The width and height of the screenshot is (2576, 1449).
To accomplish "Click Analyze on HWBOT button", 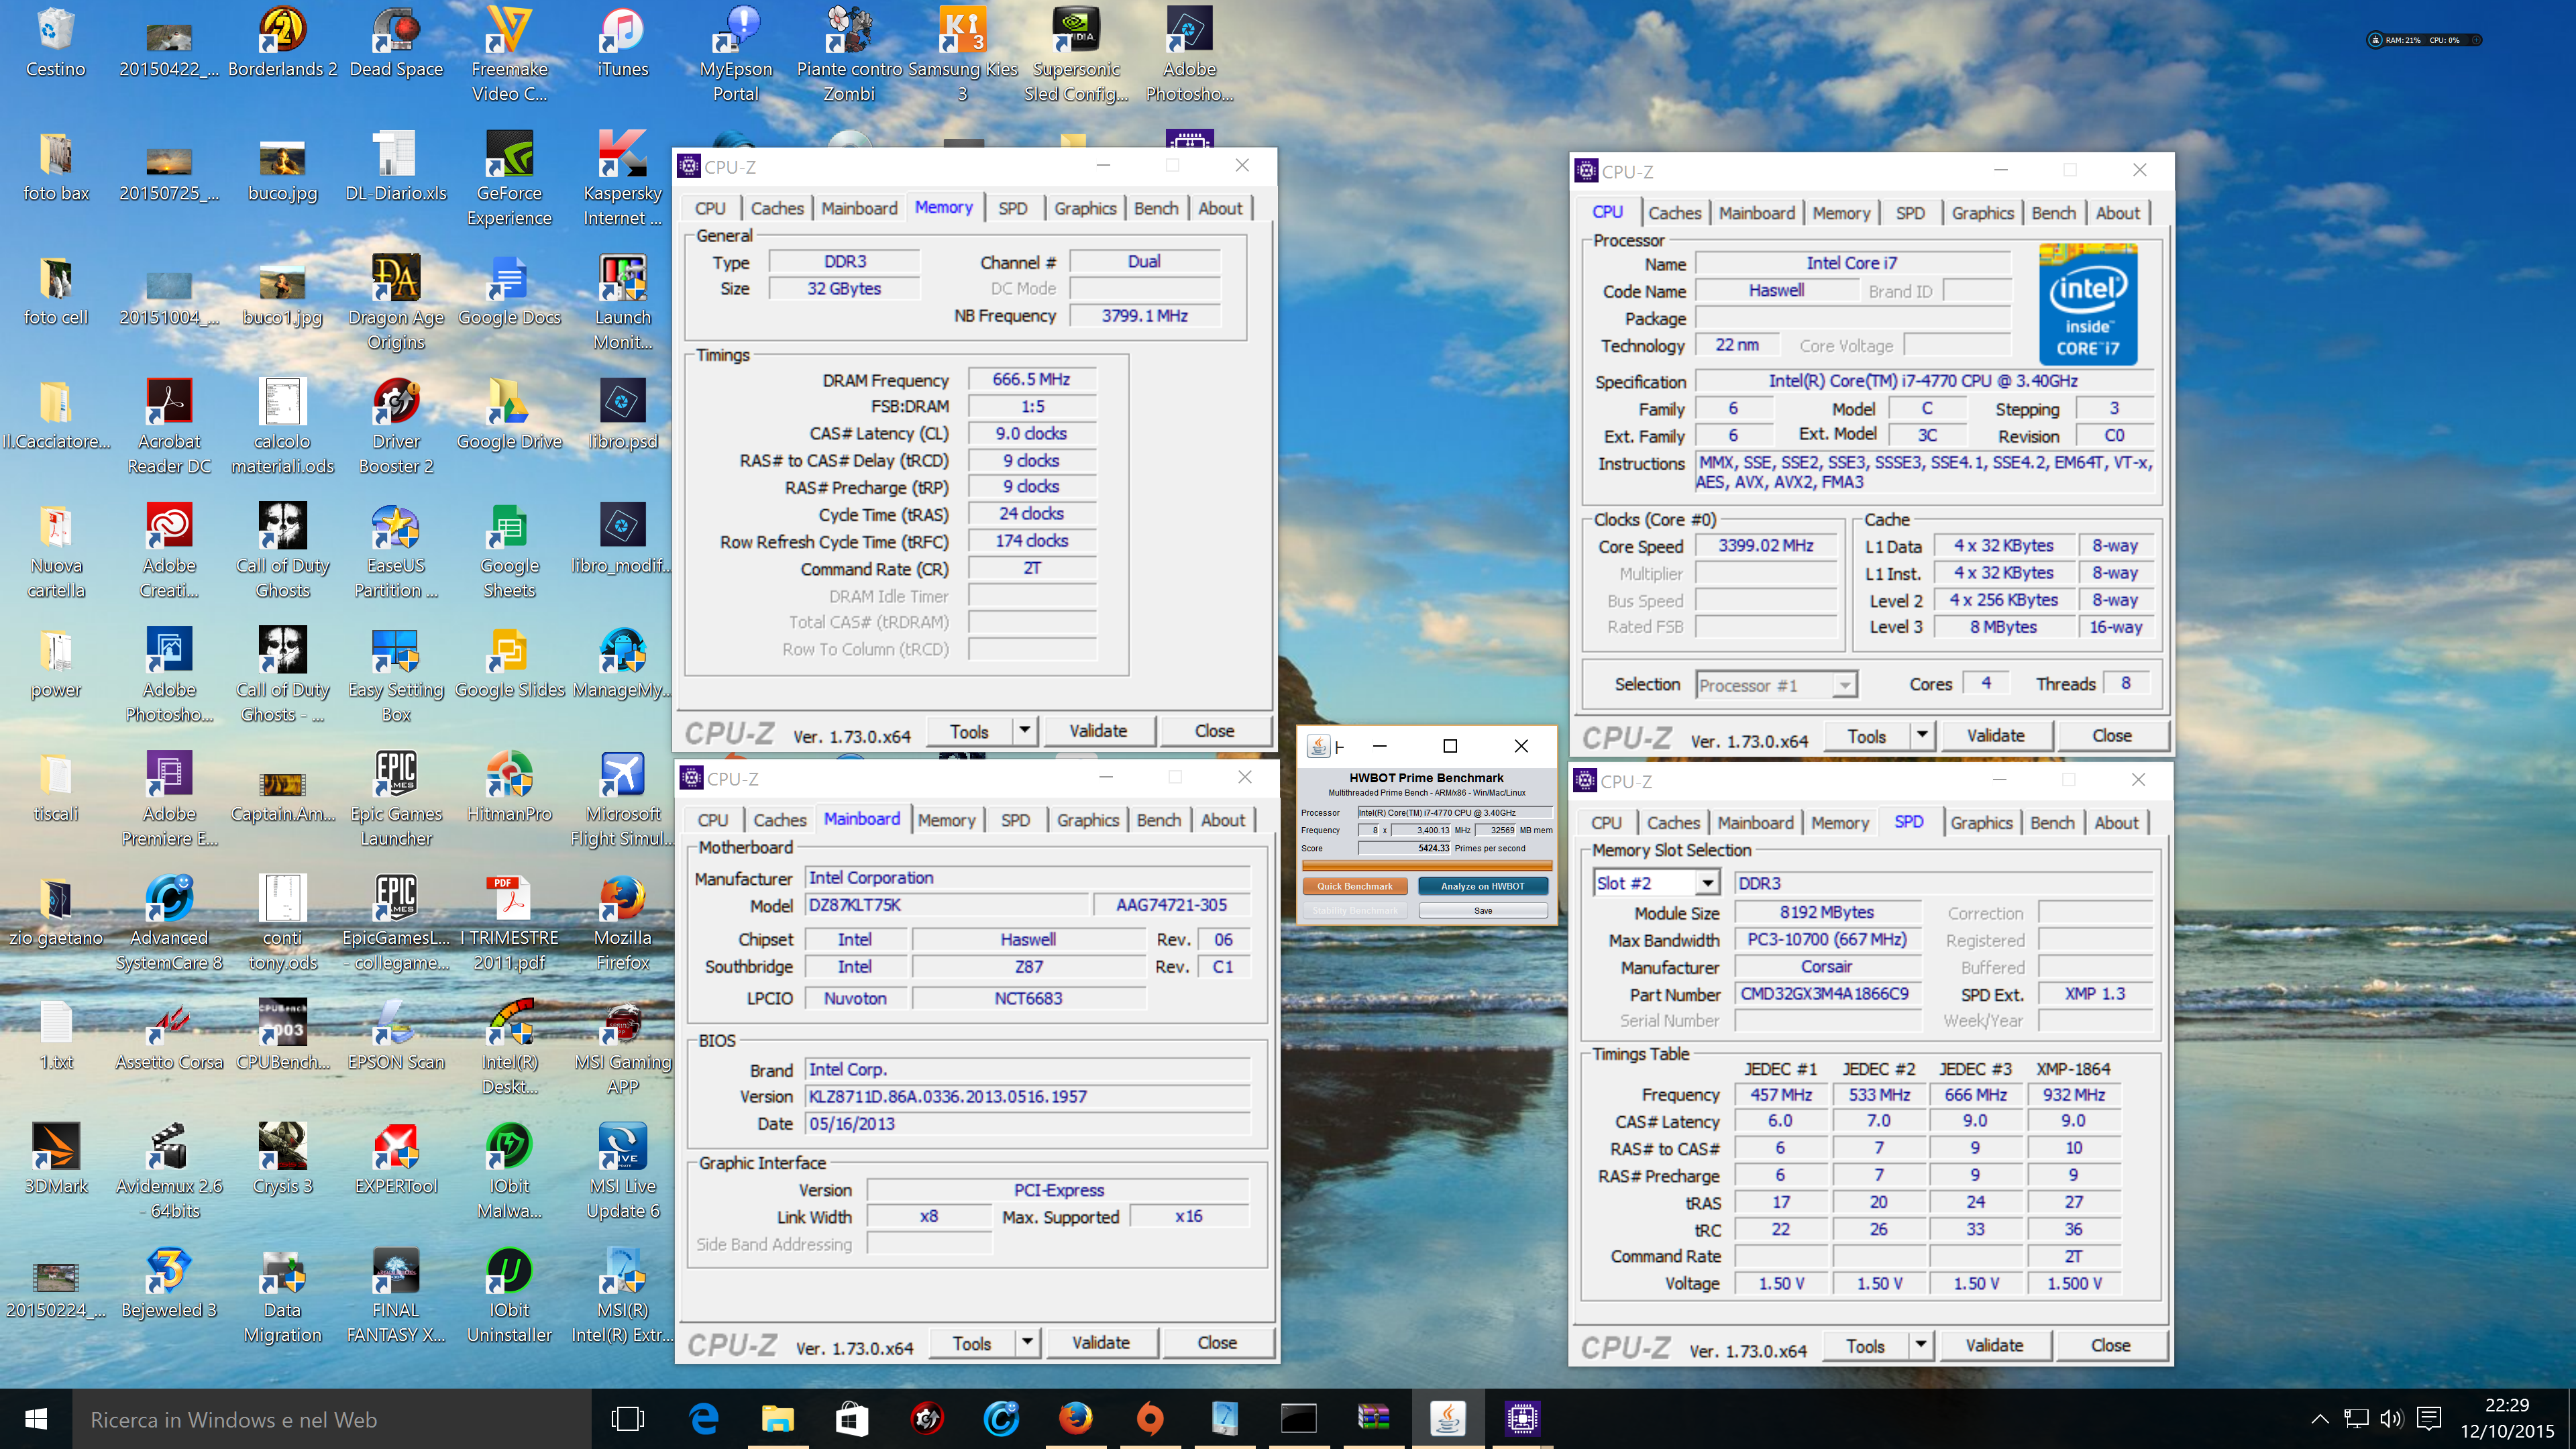I will pyautogui.click(x=1483, y=886).
